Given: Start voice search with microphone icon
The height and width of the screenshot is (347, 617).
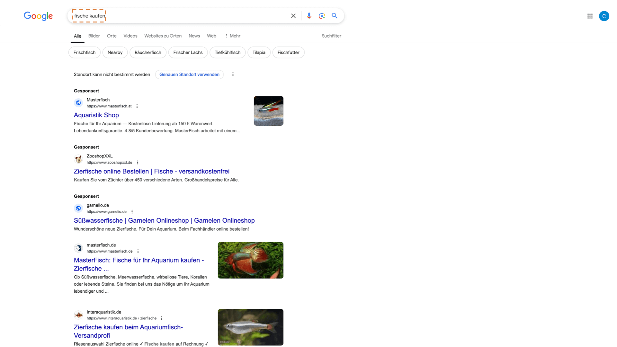Looking at the screenshot, I should (x=309, y=16).
